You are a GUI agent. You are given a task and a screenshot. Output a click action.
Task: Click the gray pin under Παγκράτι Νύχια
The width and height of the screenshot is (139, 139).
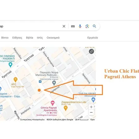tap(54, 83)
